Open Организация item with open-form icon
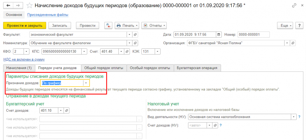The height and width of the screenshot is (140, 306). 293,43
